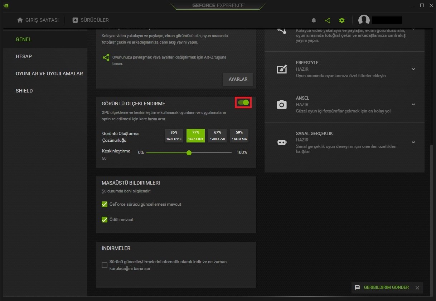The width and height of the screenshot is (436, 301).
Task: Expand the Sanal Gerçeklik section chevron
Action: [413, 142]
